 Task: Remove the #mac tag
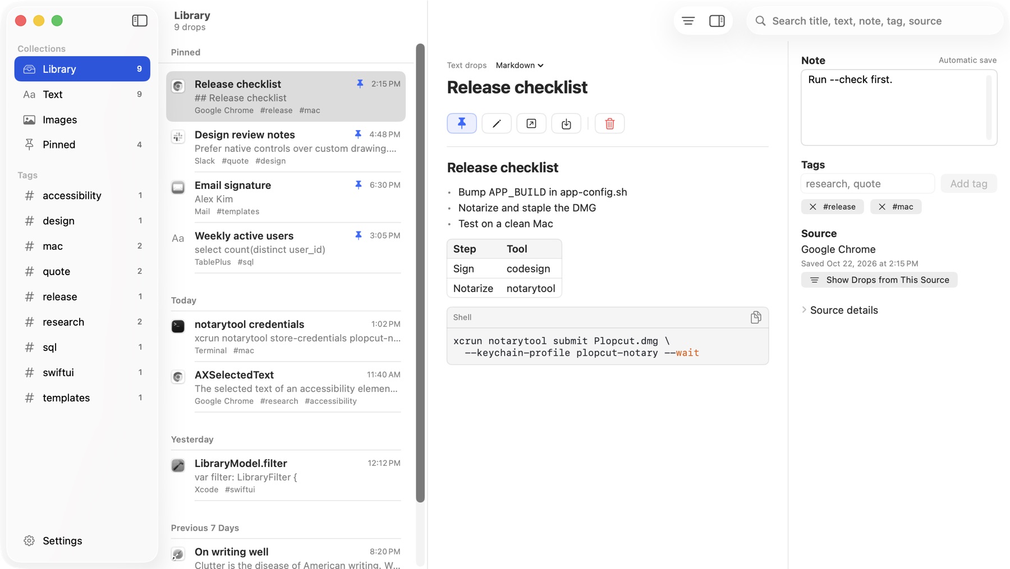(x=882, y=207)
